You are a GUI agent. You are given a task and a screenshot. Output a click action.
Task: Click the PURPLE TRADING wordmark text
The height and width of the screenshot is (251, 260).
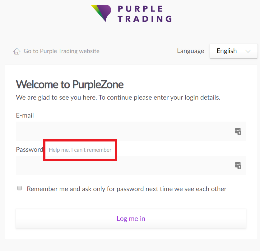click(145, 14)
